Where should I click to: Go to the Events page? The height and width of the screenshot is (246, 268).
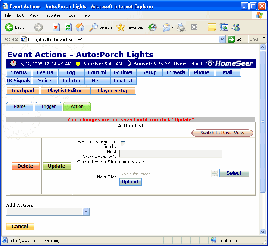click(x=45, y=72)
